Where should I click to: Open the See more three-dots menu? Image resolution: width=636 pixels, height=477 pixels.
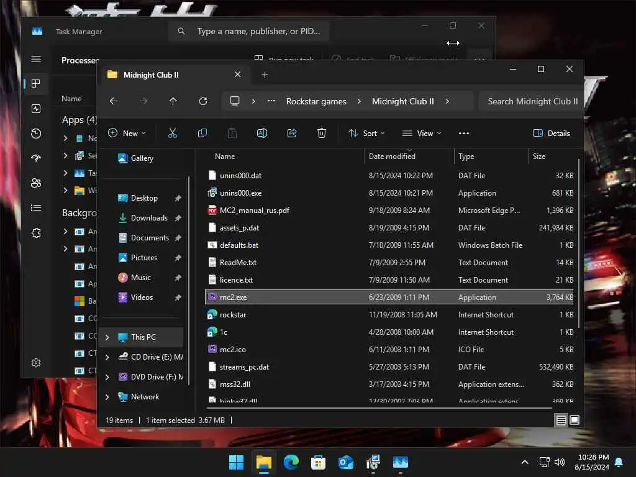463,133
